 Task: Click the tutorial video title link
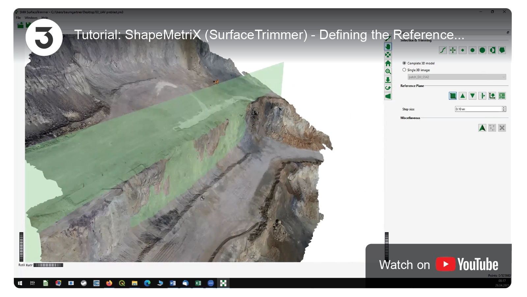point(269,35)
